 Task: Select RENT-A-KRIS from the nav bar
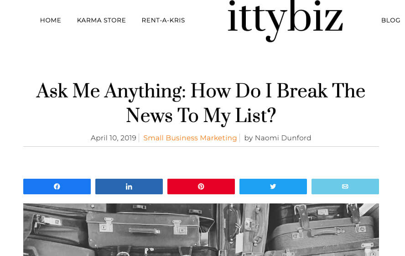click(163, 20)
